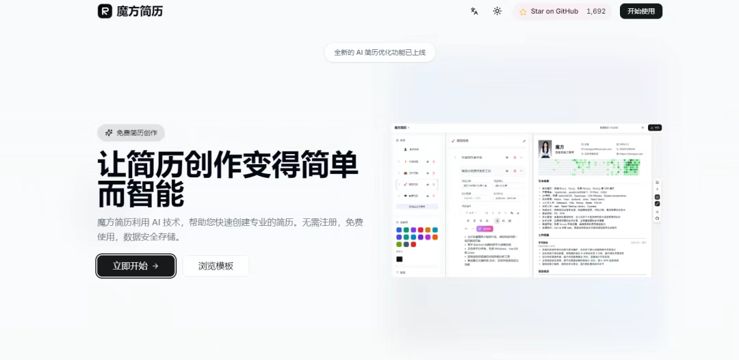Click the GitHub icon in the preview's side toolbar

[658, 218]
